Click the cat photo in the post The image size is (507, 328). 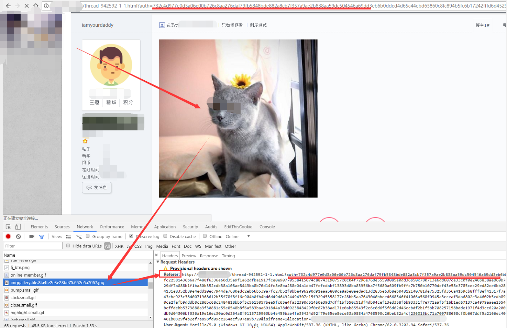(238, 118)
